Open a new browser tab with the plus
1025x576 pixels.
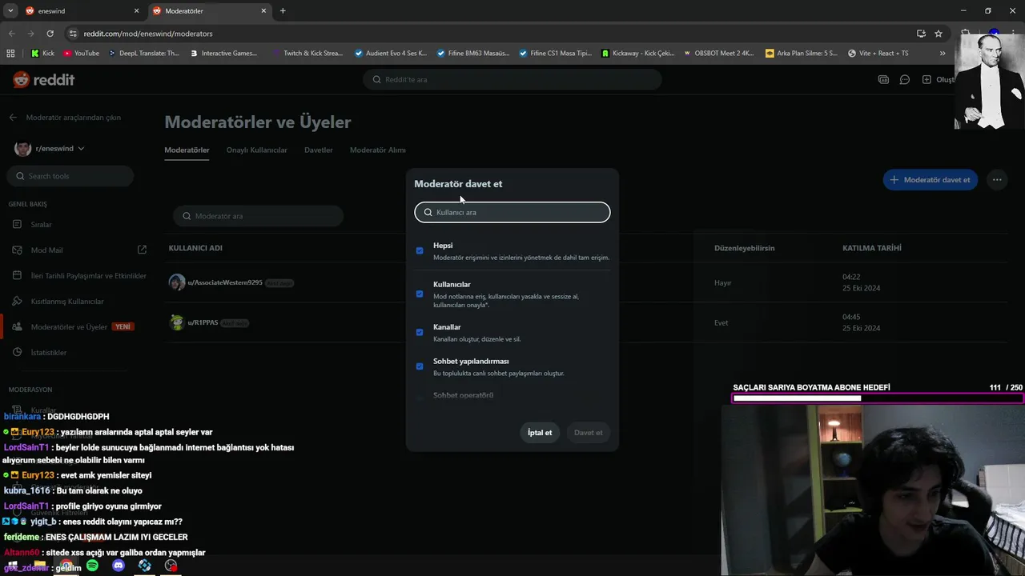pos(283,11)
